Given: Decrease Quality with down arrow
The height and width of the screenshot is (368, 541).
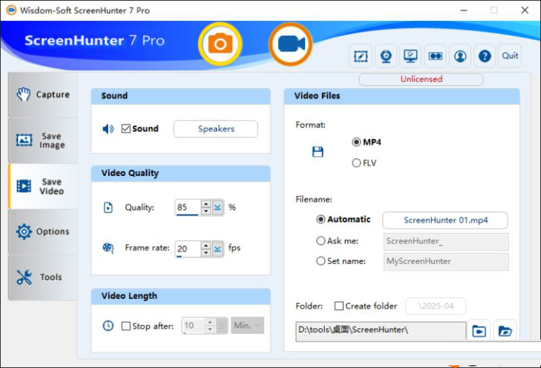Looking at the screenshot, I should point(206,211).
